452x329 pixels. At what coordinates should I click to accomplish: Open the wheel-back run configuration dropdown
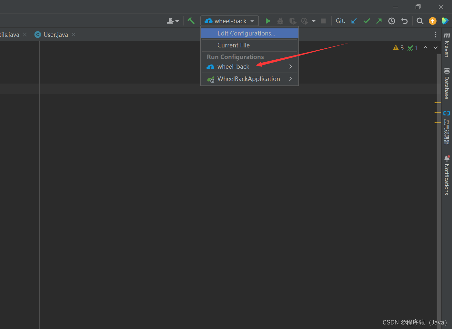[x=230, y=21]
